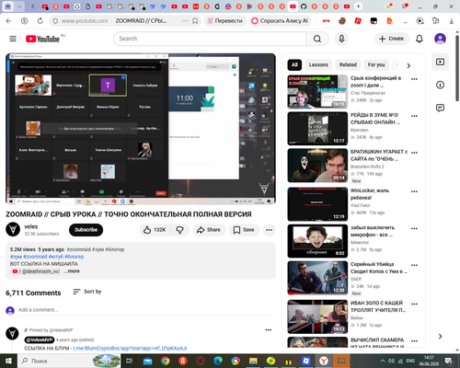This screenshot has height=368, width=460.
Task: Click the Add a comment field
Action: [144, 310]
